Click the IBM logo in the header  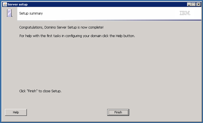click(185, 13)
